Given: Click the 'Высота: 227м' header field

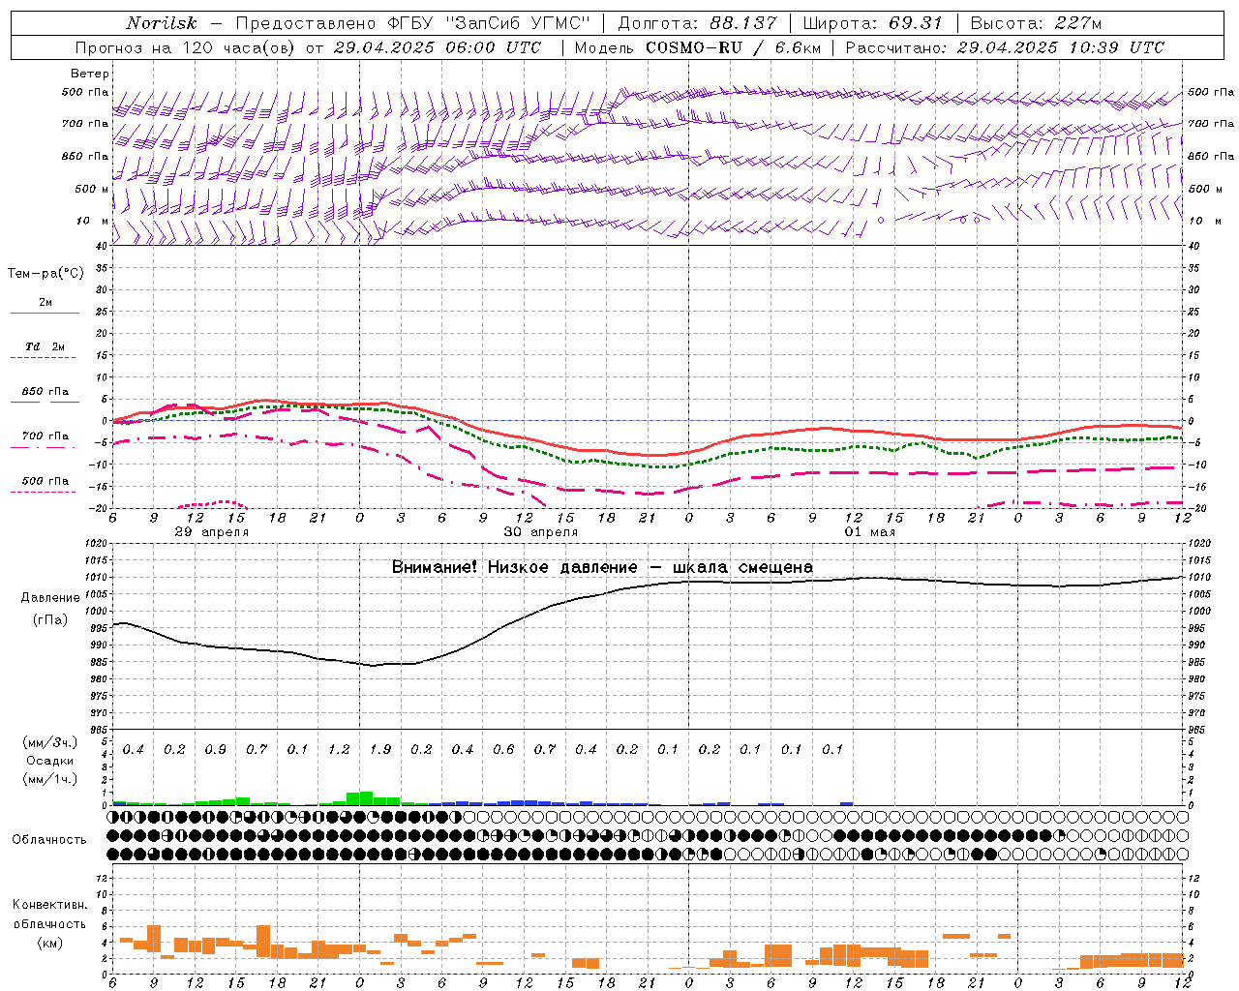Looking at the screenshot, I should pos(1037,23).
